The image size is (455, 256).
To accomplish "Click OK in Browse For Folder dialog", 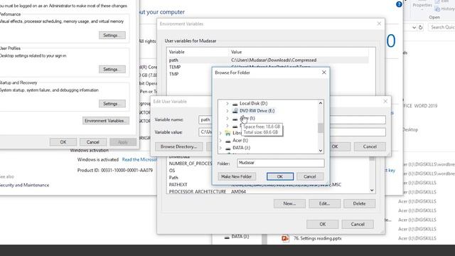I will 279,176.
